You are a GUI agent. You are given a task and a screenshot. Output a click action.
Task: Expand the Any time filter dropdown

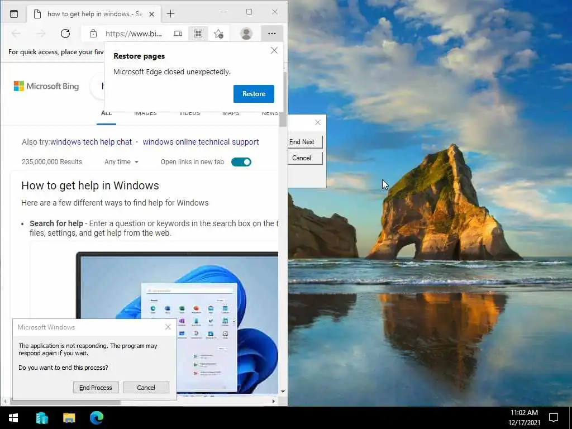coord(121,162)
